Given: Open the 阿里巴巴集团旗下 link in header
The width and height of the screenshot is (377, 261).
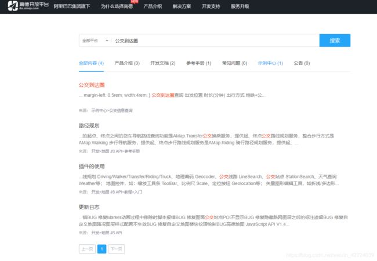Looking at the screenshot, I should 72,6.
